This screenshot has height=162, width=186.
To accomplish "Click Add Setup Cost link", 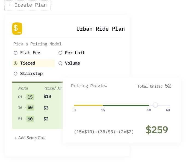I will (x=30, y=138).
